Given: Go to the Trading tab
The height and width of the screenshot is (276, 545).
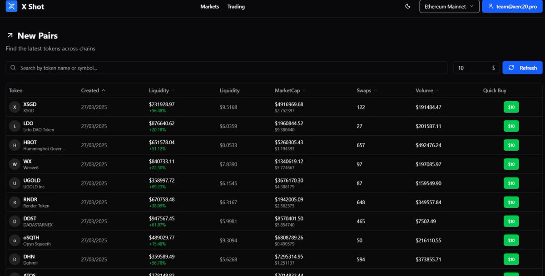Looking at the screenshot, I should pyautogui.click(x=236, y=6).
